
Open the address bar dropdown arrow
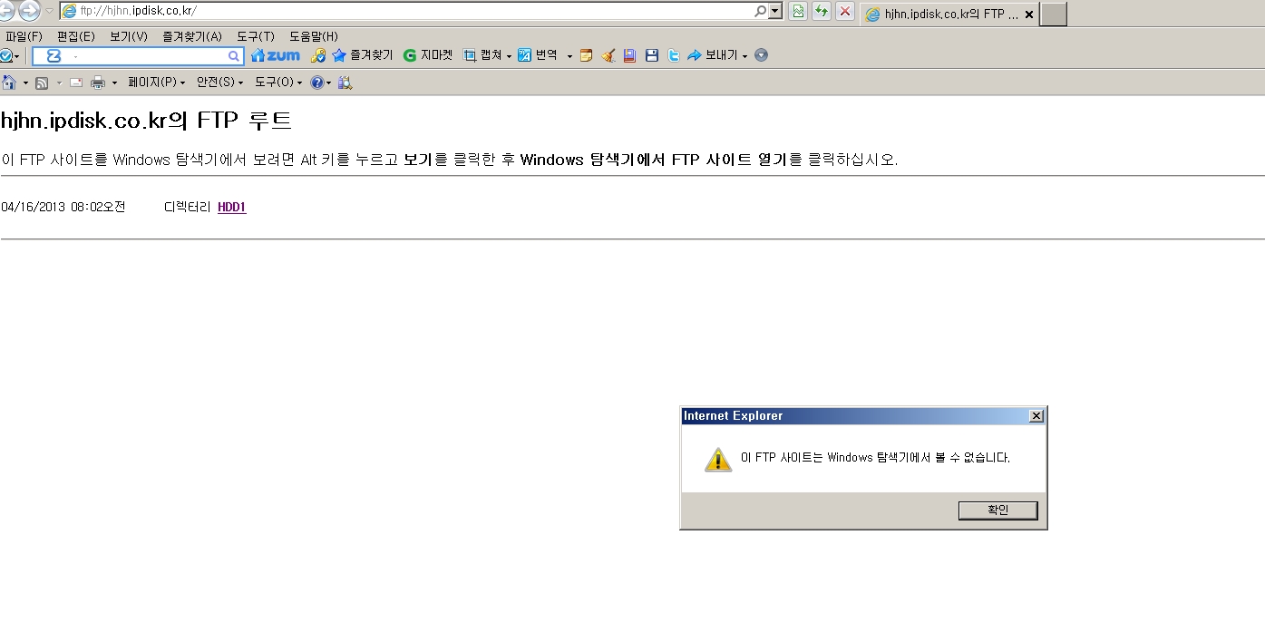[775, 12]
